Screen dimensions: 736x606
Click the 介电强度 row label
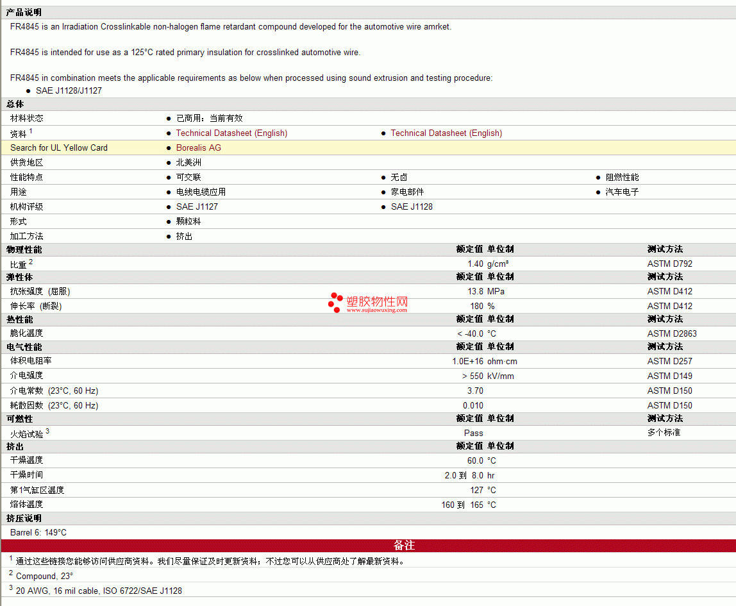click(27, 376)
